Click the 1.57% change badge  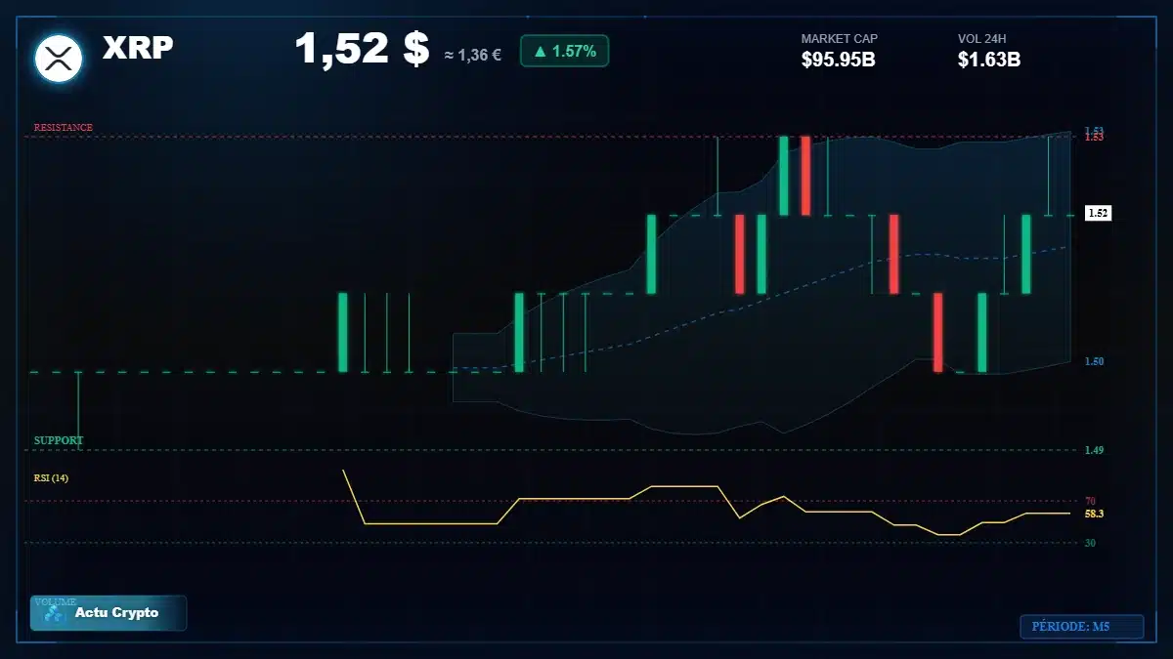click(x=564, y=51)
